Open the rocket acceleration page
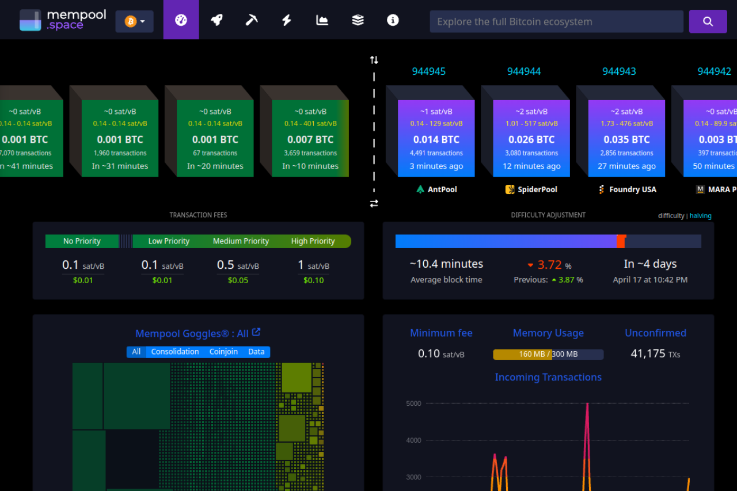 pos(216,20)
